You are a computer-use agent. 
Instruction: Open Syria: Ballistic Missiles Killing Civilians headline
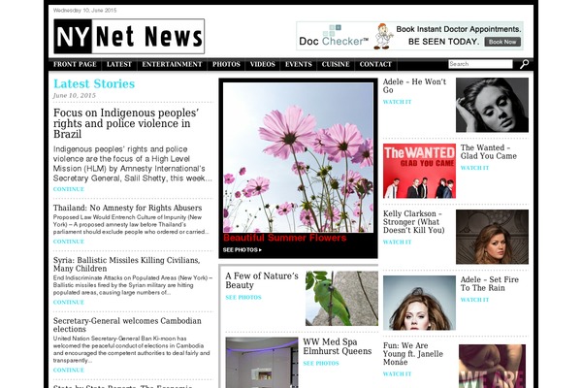coord(126,264)
